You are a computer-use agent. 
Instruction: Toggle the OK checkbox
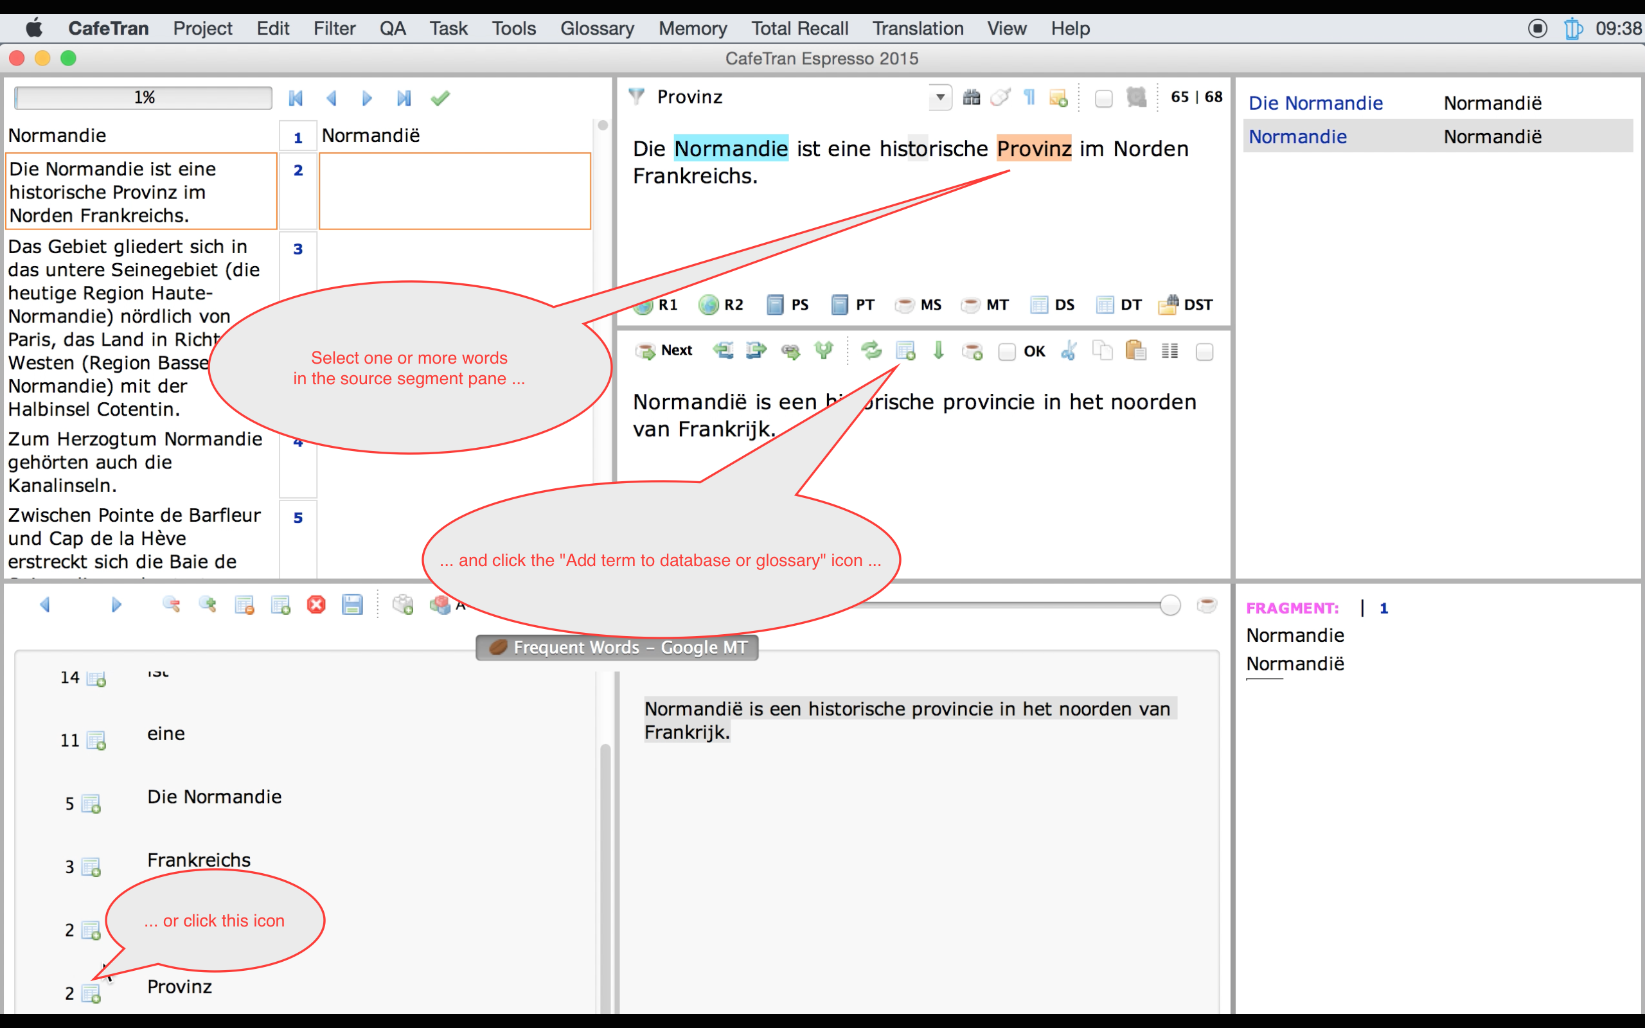(x=1007, y=351)
